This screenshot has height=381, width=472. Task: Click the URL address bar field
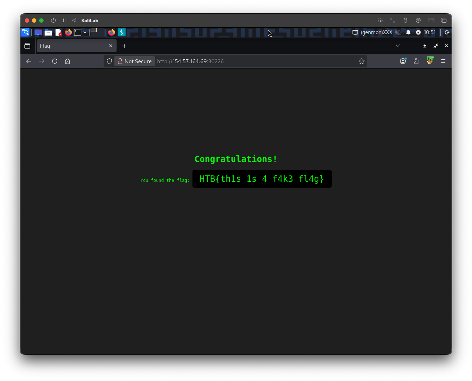(x=252, y=61)
